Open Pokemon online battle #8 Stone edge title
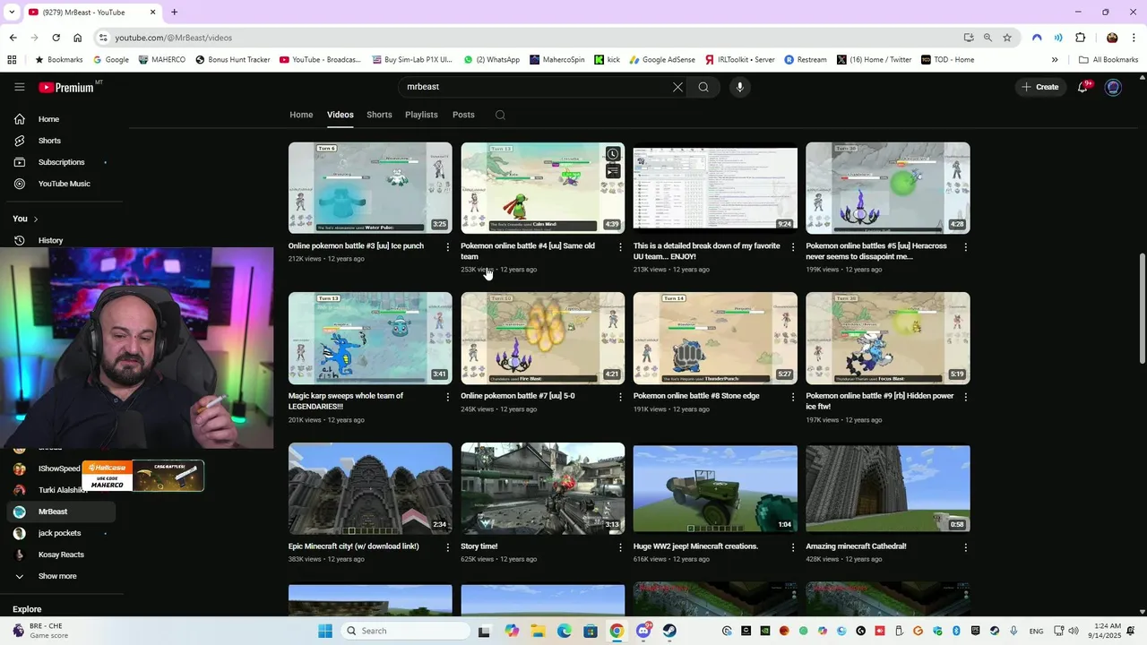This screenshot has height=645, width=1147. click(696, 396)
